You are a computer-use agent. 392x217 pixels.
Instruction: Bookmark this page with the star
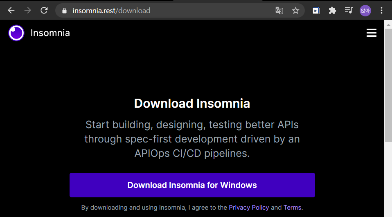click(295, 11)
